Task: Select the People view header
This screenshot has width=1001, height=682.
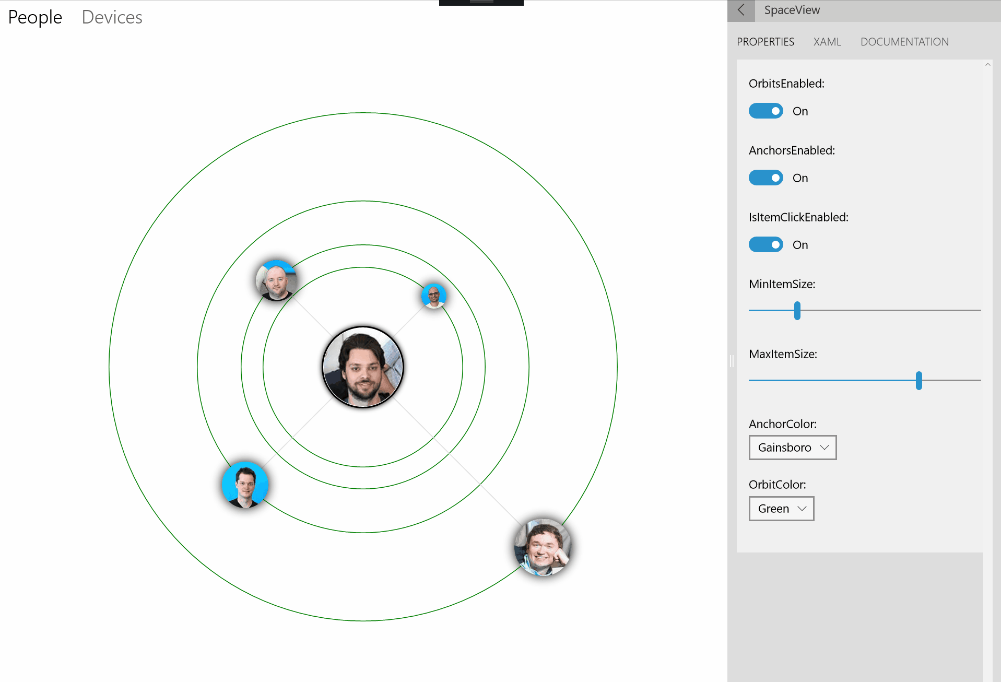Action: 35,17
